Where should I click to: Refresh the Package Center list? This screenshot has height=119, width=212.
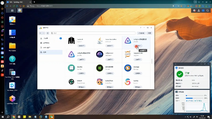(x=48, y=33)
